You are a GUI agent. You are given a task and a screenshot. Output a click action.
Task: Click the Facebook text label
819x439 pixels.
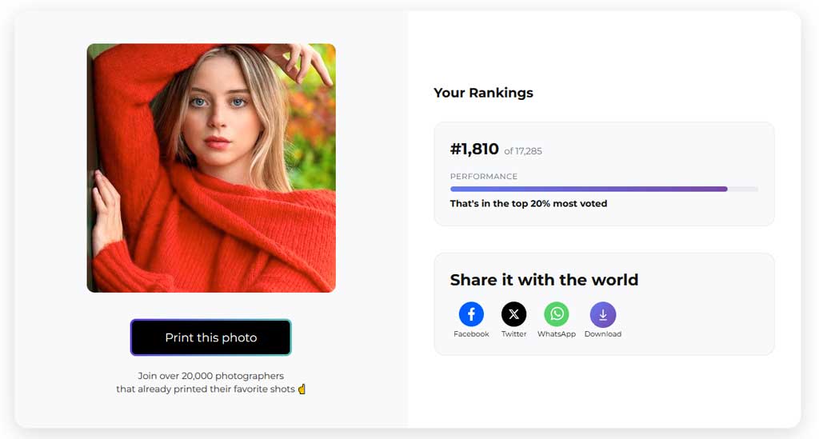[471, 334]
